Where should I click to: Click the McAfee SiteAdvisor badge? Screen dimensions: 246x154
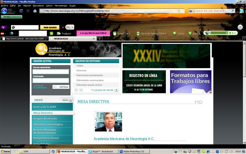tap(11, 17)
